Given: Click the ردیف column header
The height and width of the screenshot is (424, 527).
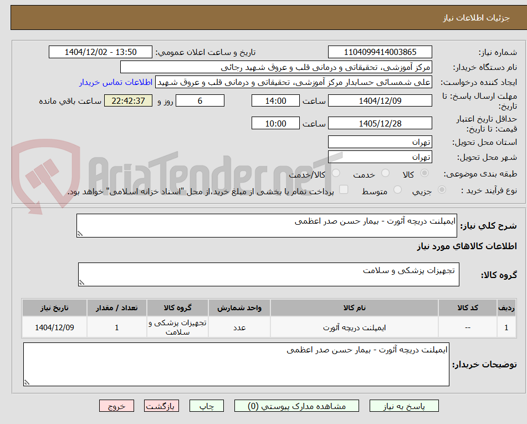Looking at the screenshot, I should 506,308.
